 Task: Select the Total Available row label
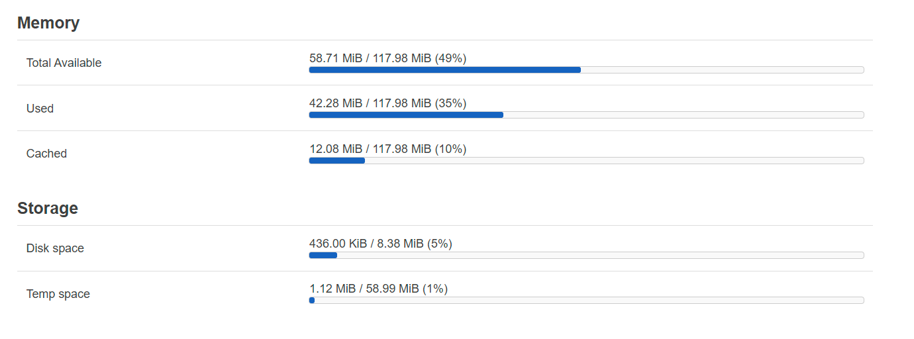[64, 63]
